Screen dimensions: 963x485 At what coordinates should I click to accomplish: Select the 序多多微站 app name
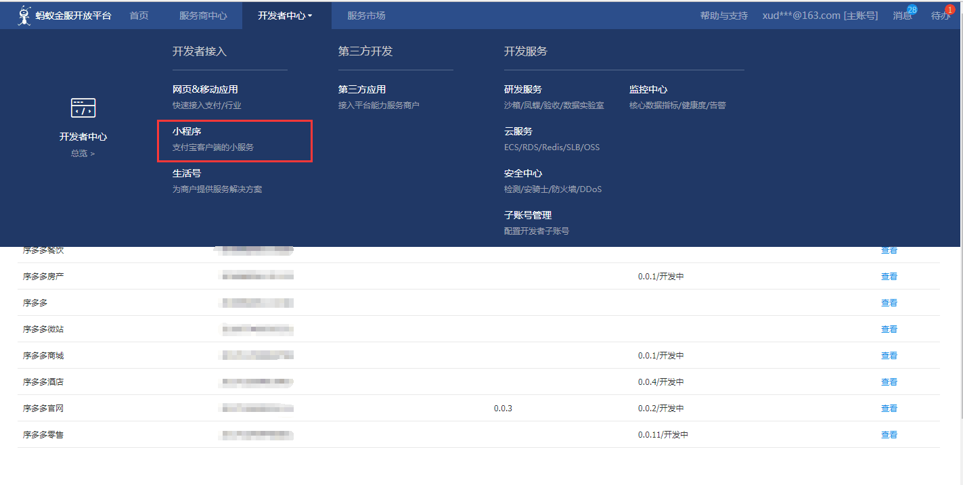coord(43,329)
